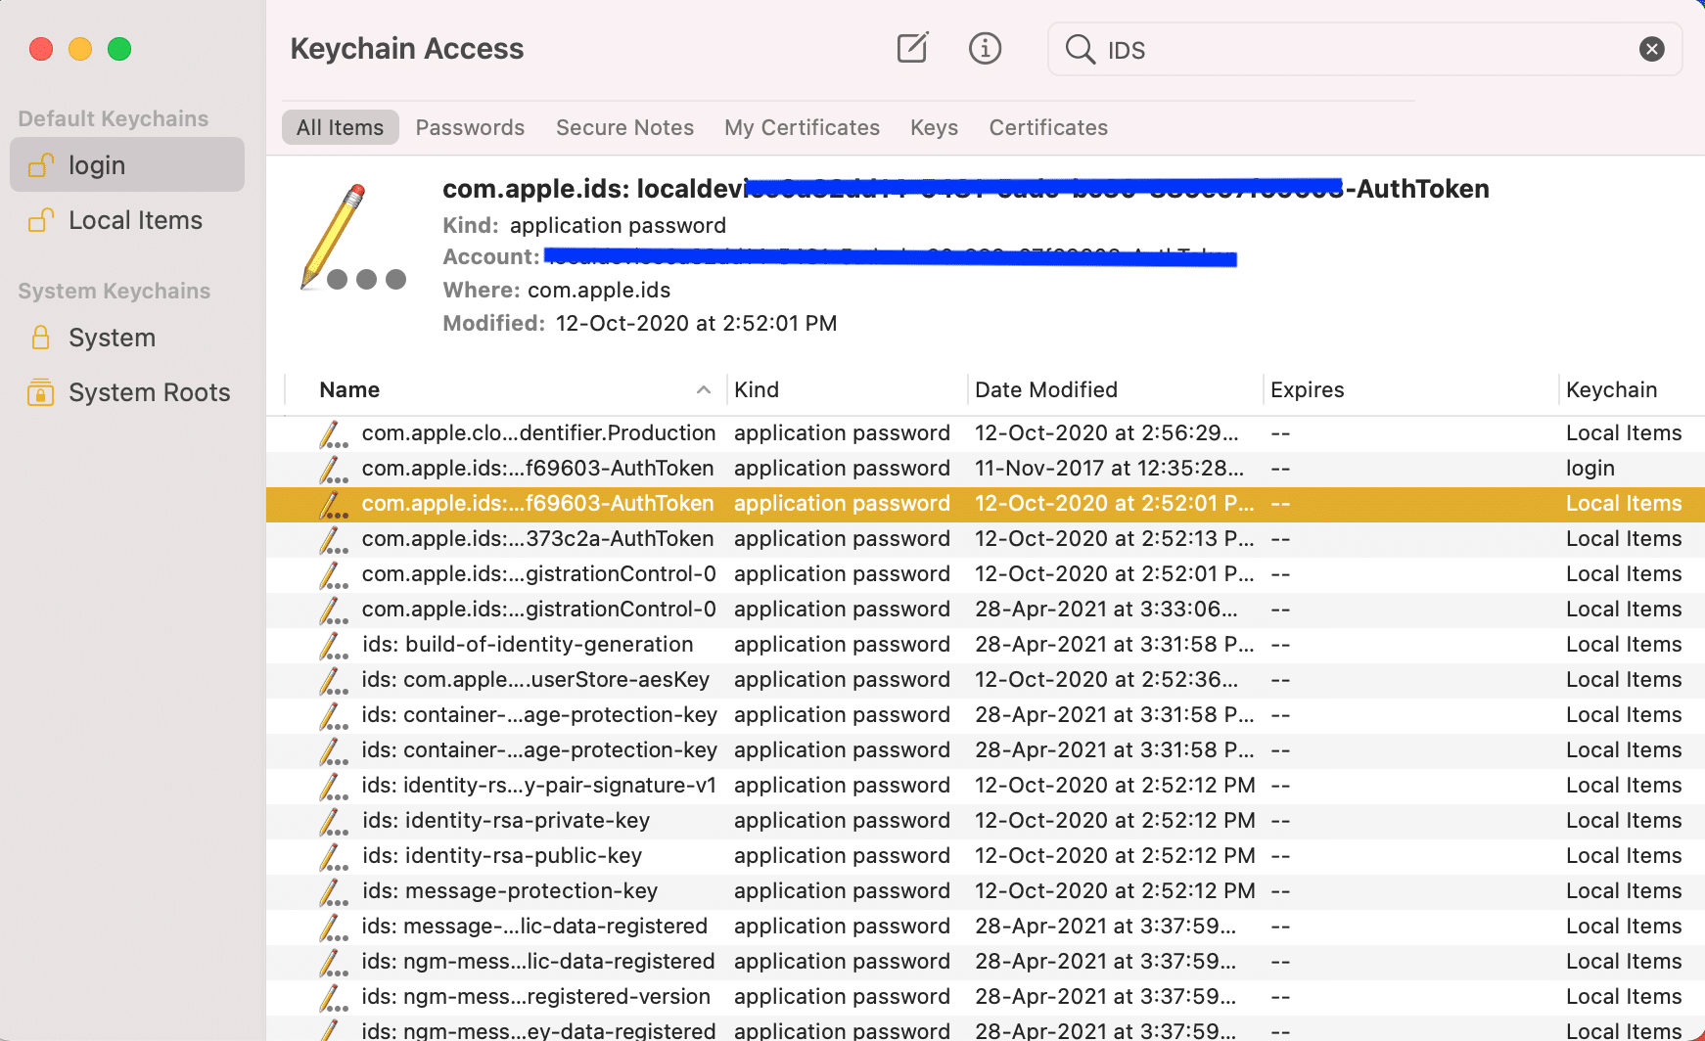Select the login keychain in the sidebar

[x=96, y=164]
